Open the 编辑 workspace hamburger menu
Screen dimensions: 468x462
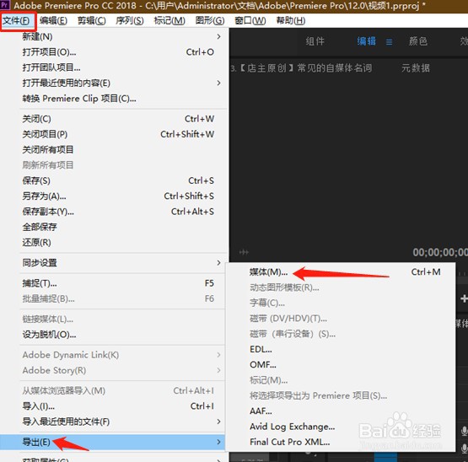coord(390,42)
